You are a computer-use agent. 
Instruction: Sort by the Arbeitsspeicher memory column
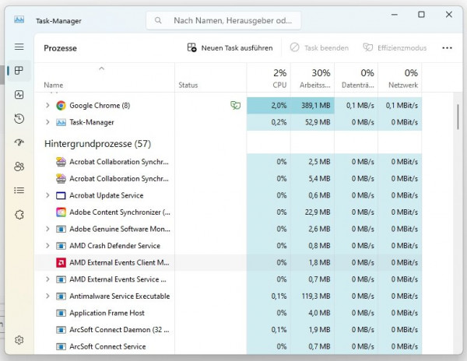click(315, 79)
